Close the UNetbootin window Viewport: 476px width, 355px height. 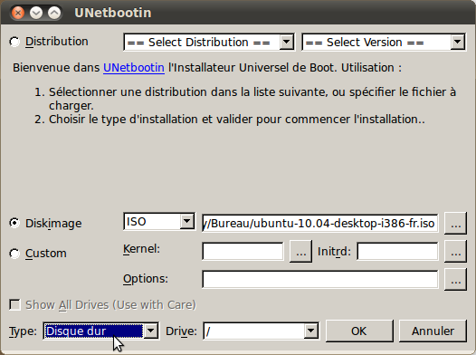18,13
